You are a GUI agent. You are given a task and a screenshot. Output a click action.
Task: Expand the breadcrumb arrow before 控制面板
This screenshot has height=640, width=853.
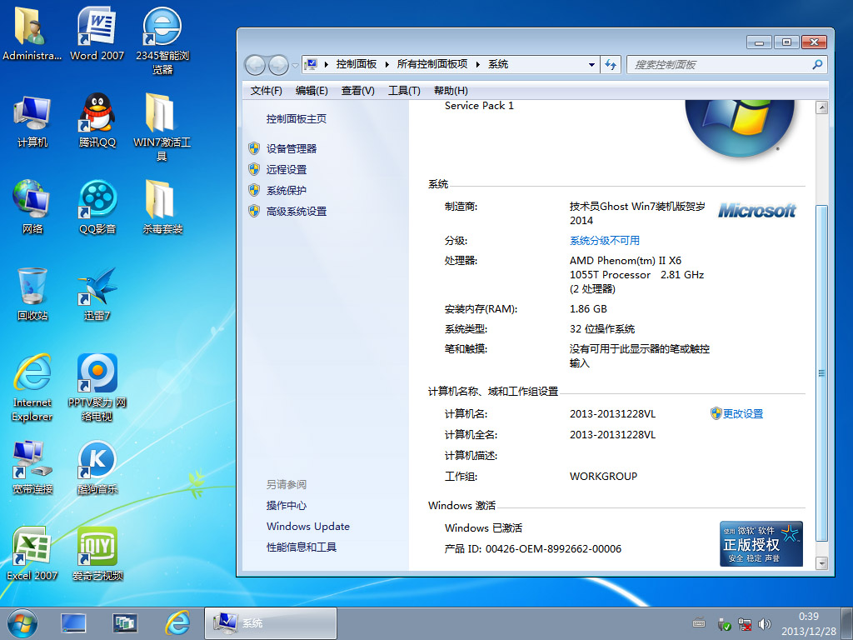tap(327, 65)
